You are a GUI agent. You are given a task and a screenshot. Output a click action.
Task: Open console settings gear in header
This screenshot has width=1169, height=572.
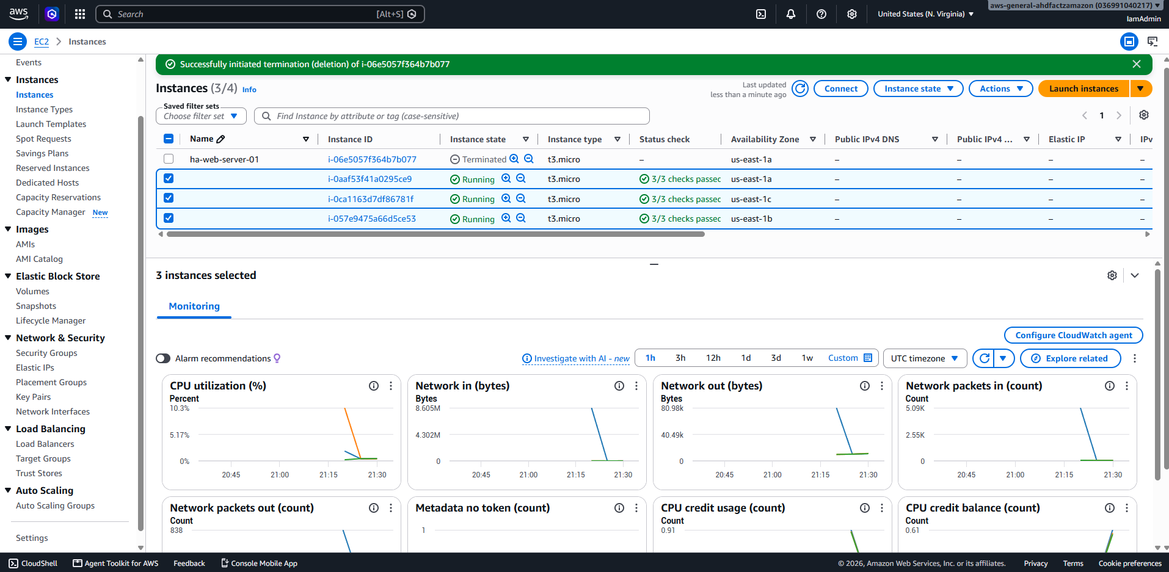[x=852, y=14]
